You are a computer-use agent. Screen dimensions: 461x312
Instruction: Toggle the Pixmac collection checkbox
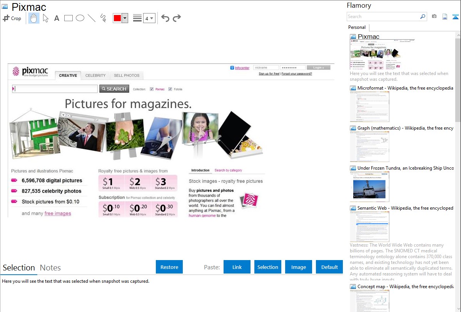152,89
